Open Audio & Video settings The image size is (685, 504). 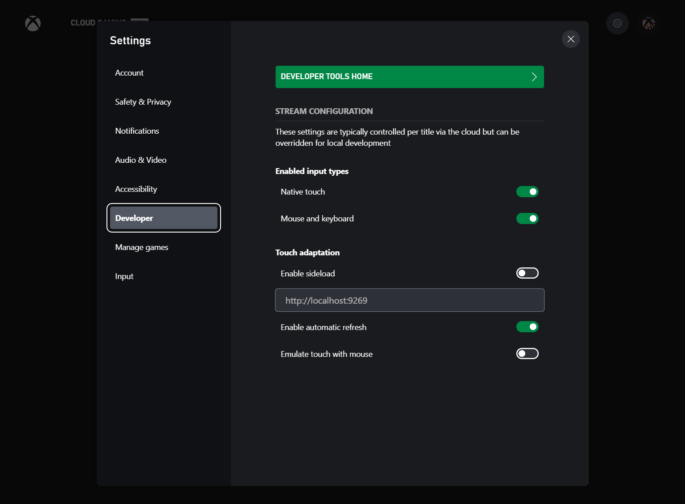click(141, 160)
